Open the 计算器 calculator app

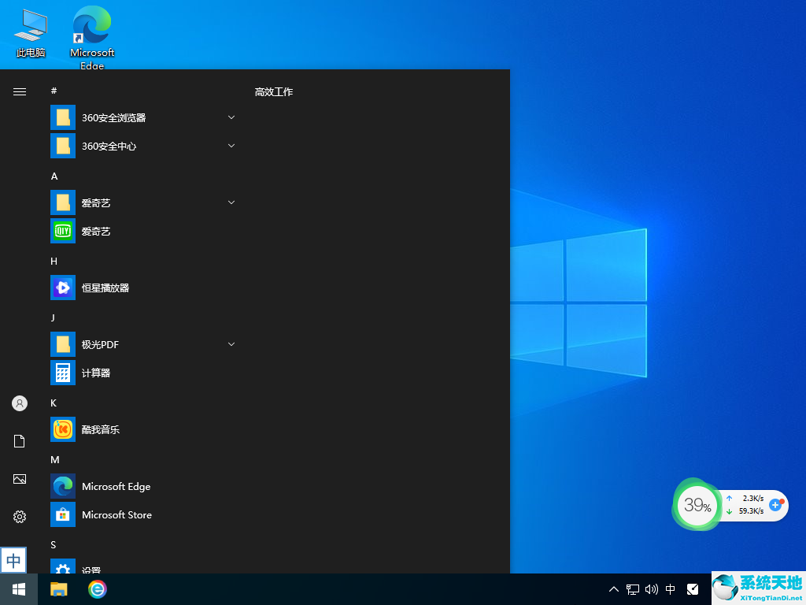tap(63, 373)
